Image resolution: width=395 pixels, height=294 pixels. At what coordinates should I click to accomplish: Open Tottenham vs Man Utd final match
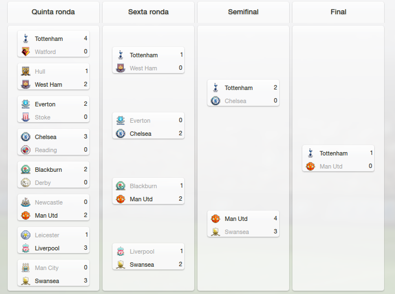coord(338,158)
